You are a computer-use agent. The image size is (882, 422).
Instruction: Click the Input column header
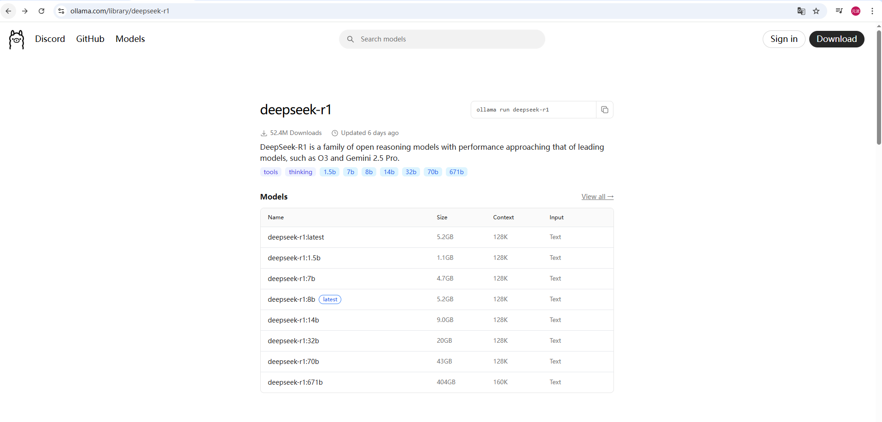(556, 217)
